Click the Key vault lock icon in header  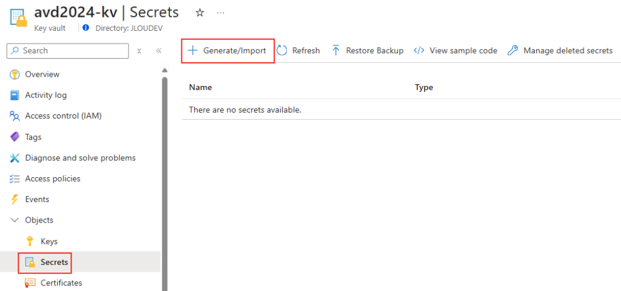pos(19,18)
